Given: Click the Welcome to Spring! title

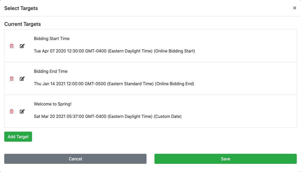Looking at the screenshot, I should [53, 104].
